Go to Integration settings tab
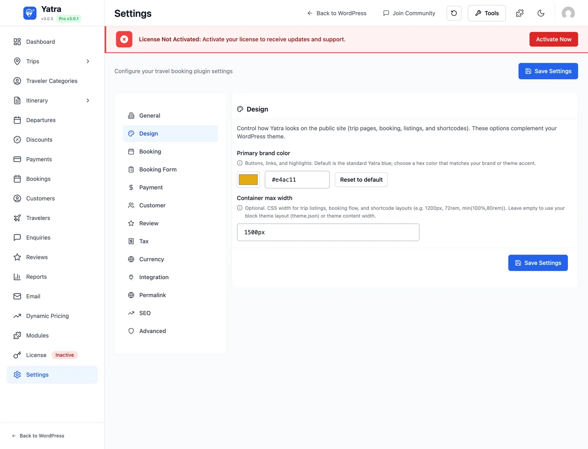 point(170,277)
